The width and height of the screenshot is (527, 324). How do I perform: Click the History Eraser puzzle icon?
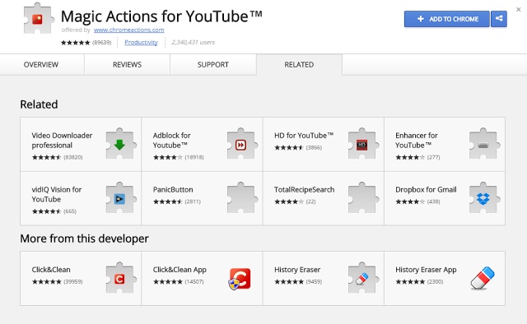364,278
